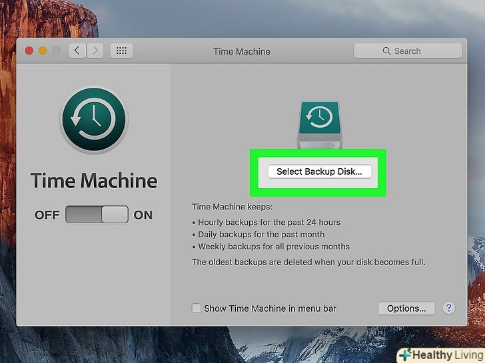Click Select Backup Disk button

coord(320,172)
